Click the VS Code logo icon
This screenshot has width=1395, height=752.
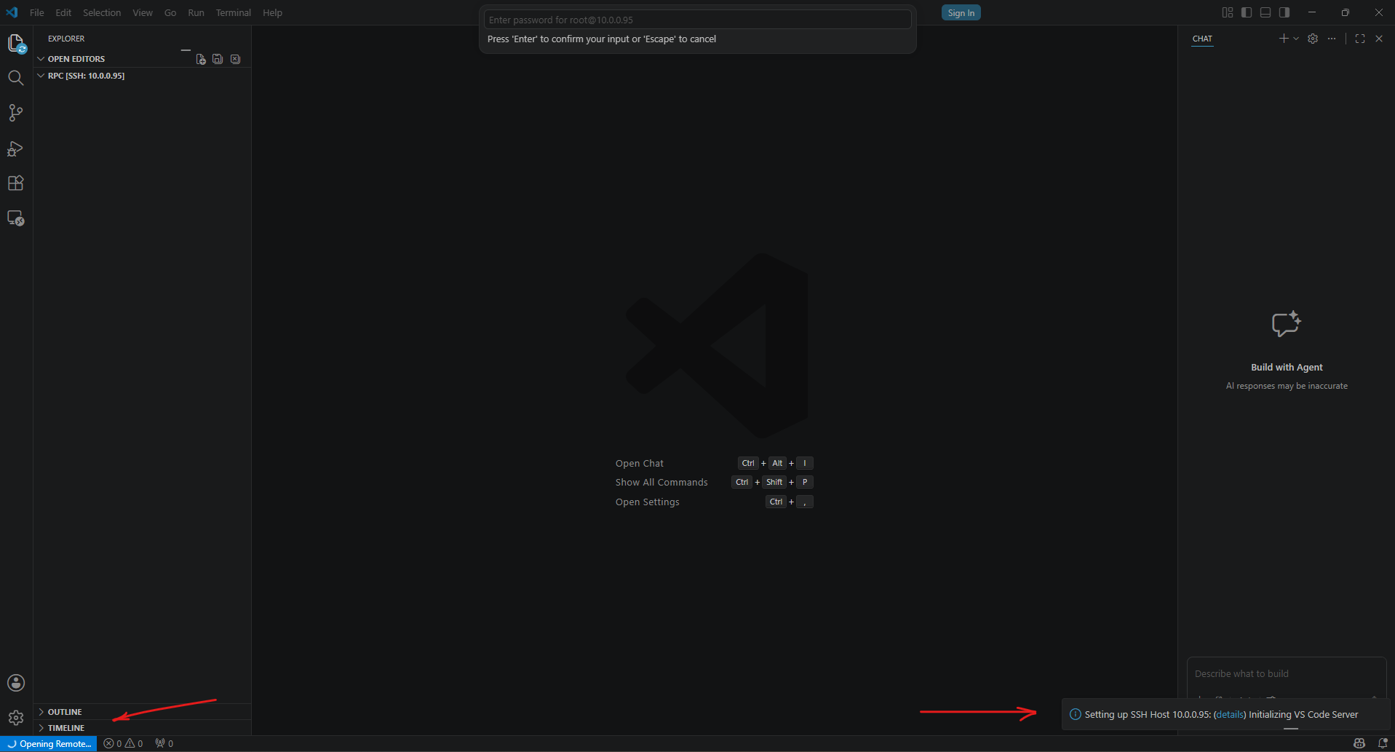click(12, 12)
